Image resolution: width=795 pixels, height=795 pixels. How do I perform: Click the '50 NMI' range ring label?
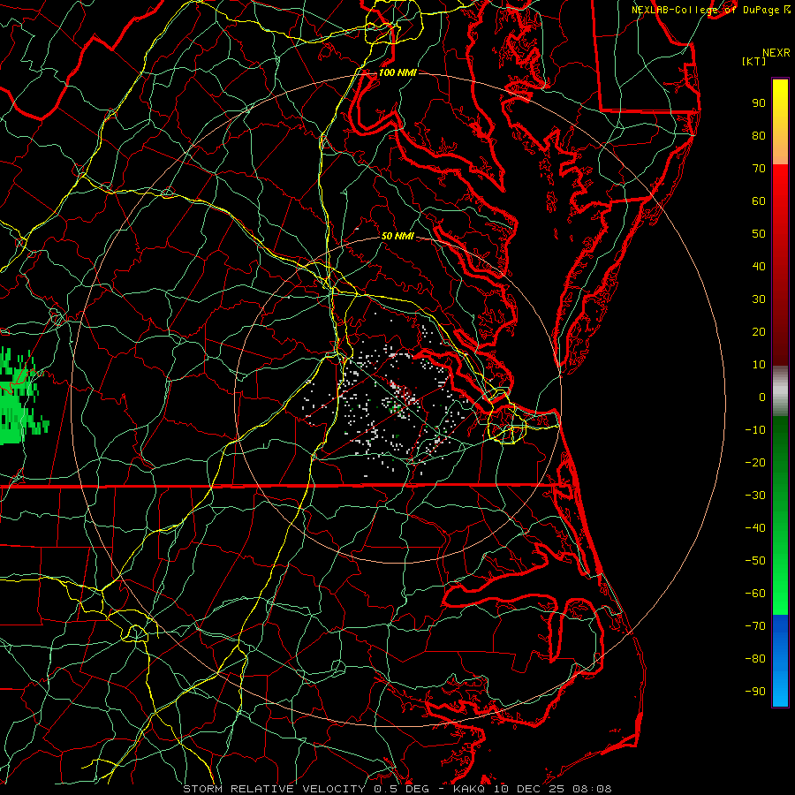397,236
